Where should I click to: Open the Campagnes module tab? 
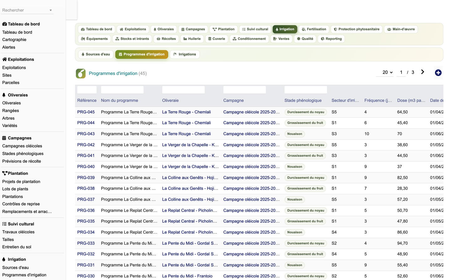(x=193, y=29)
